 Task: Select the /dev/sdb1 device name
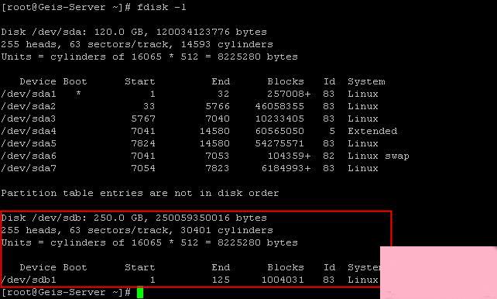pyautogui.click(x=29, y=280)
